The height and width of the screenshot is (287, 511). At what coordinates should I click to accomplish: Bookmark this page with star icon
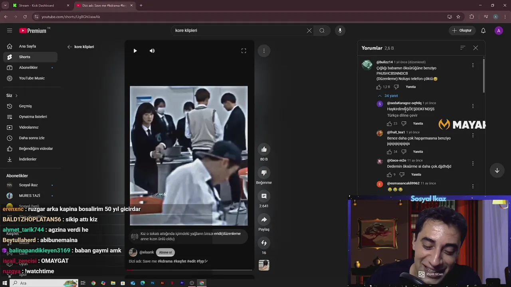[x=458, y=17]
